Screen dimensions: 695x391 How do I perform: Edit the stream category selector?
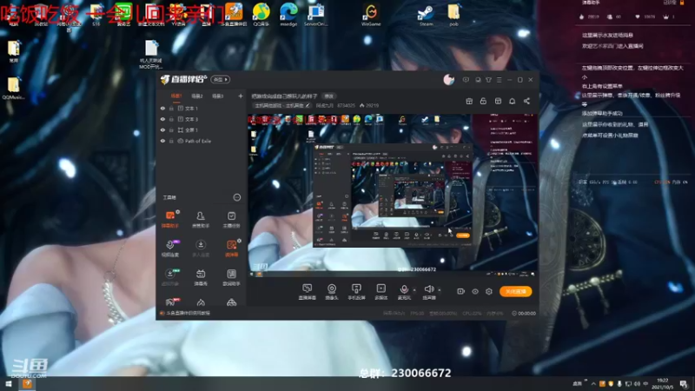pos(282,105)
